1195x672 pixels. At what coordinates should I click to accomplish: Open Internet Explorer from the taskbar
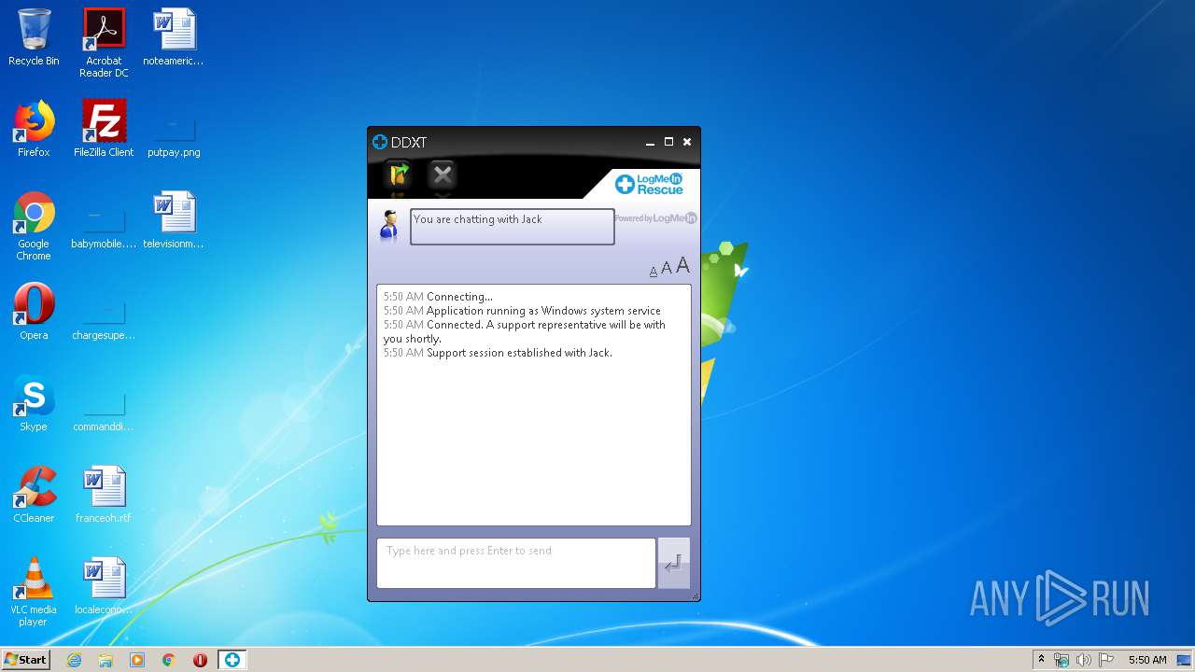74,660
